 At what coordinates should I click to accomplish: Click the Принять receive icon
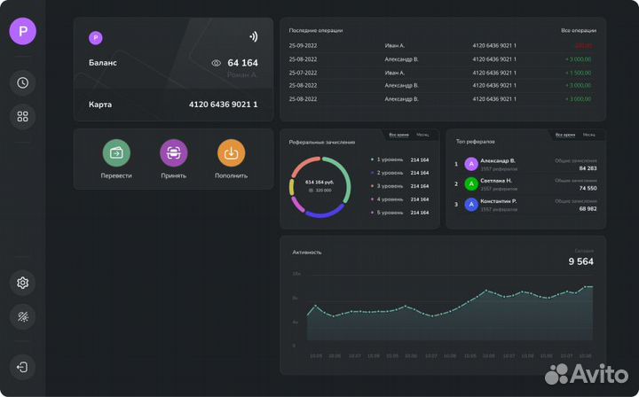(173, 153)
